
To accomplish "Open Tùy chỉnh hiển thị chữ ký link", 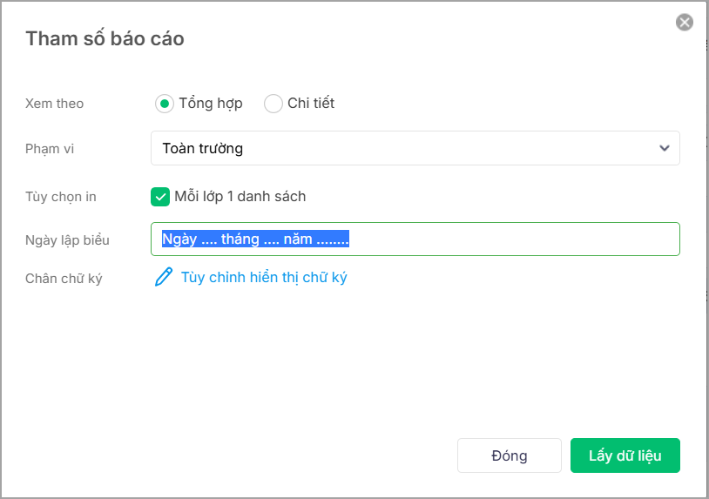I will (264, 277).
